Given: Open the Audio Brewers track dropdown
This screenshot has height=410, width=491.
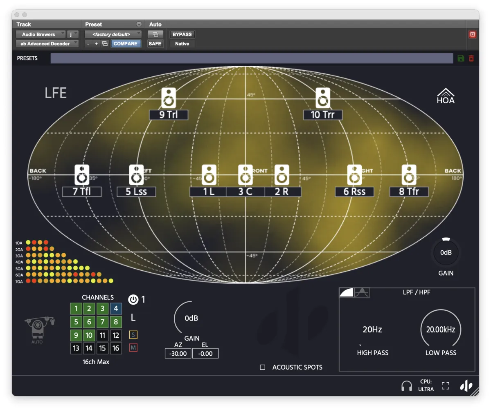Looking at the screenshot, I should 41,34.
